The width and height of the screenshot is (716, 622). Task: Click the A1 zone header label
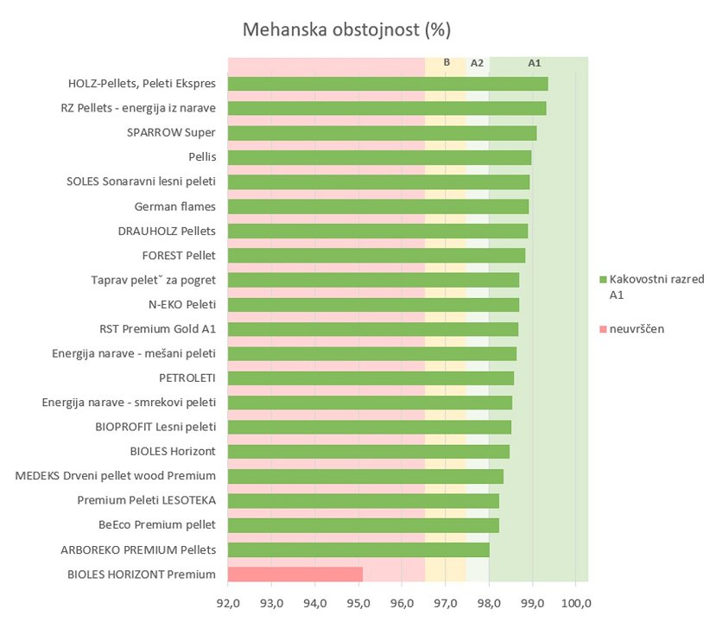pos(535,63)
